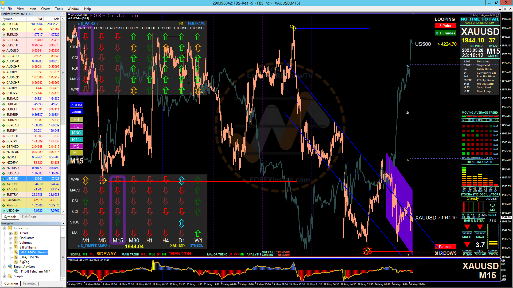Click the Telegram MT4 expert advisor icon
The height and width of the screenshot is (288, 513).
[16, 271]
